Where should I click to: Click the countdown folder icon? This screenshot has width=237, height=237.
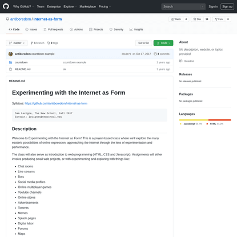click(11, 62)
